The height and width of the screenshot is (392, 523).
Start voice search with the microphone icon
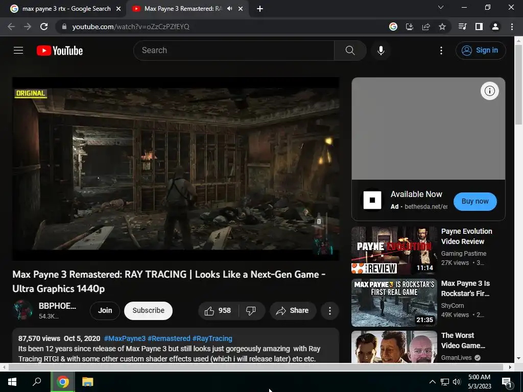pos(381,51)
